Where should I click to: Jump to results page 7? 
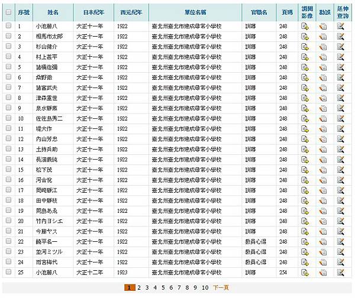point(179,288)
